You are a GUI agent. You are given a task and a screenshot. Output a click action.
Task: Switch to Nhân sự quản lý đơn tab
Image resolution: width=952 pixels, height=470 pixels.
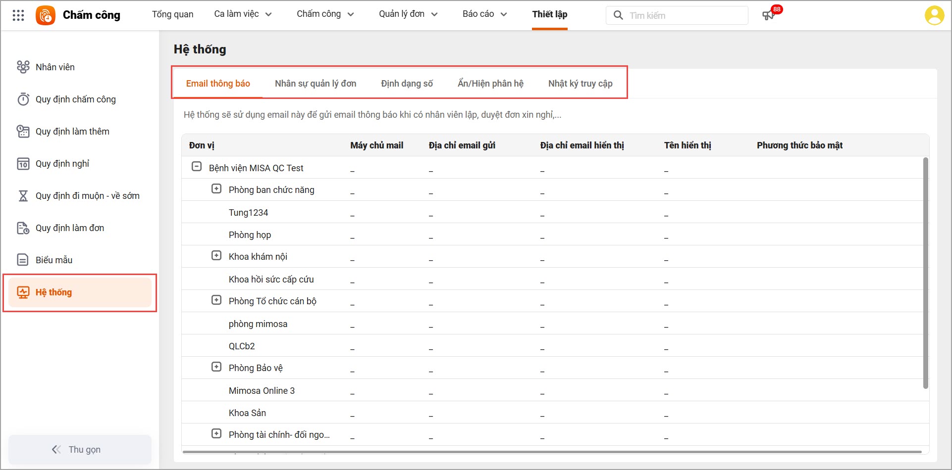(x=316, y=84)
